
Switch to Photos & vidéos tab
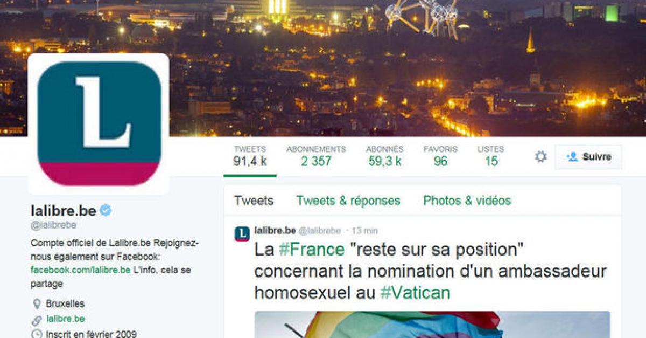[x=467, y=201]
